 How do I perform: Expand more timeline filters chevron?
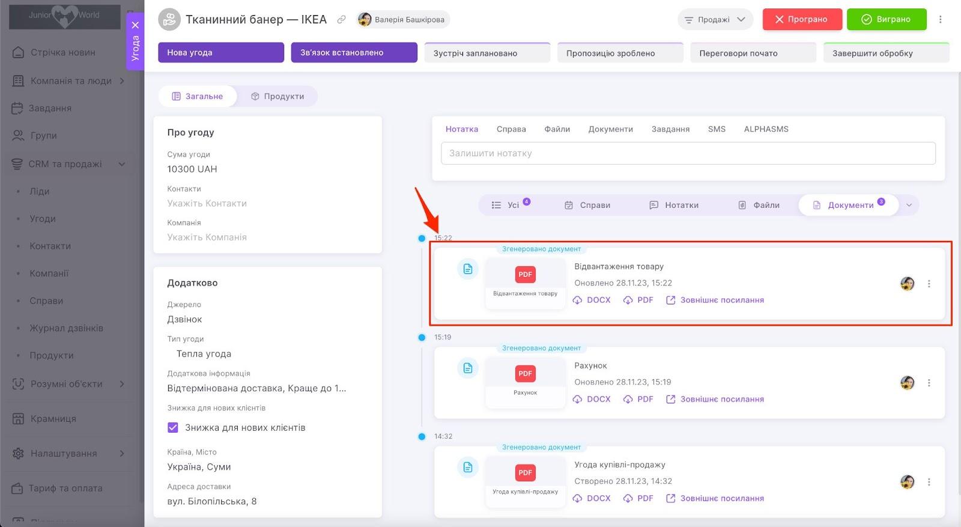909,205
